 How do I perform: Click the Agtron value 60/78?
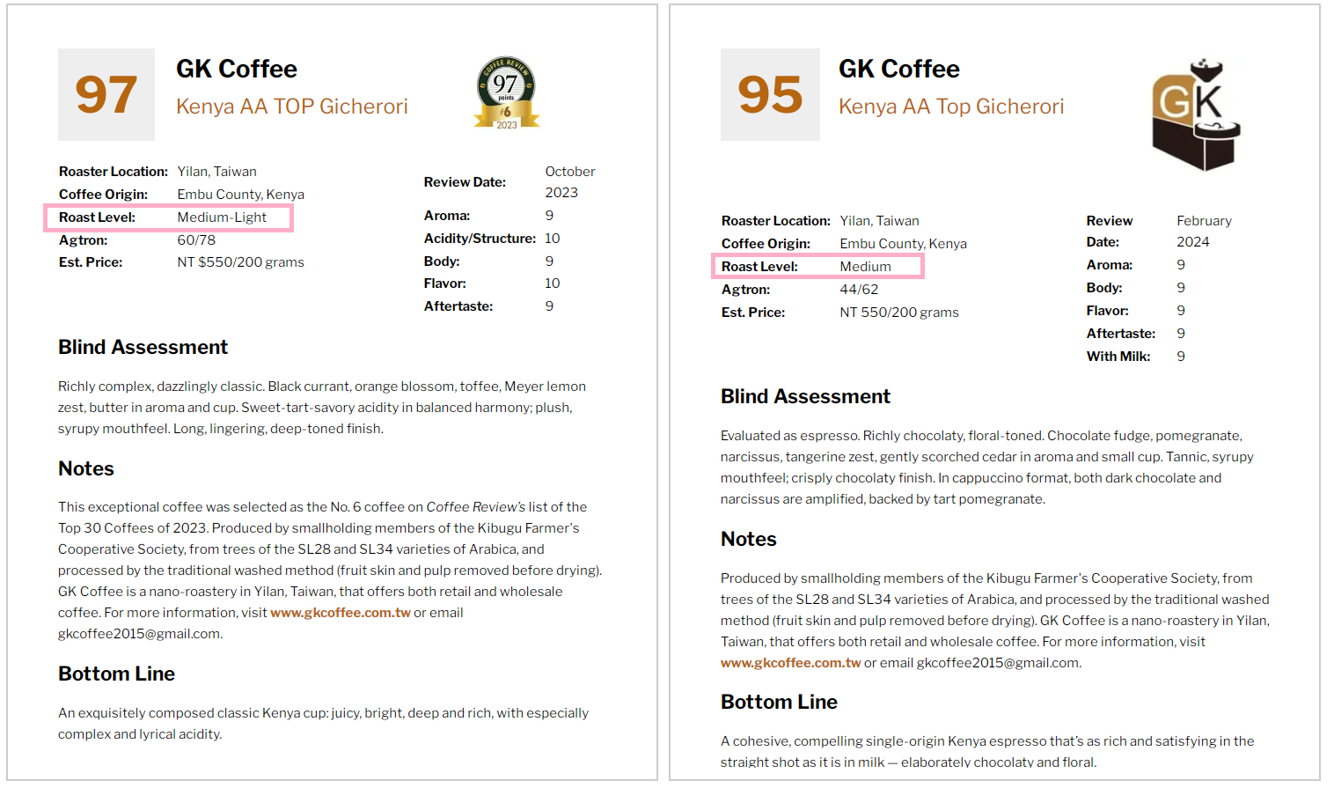[x=196, y=240]
